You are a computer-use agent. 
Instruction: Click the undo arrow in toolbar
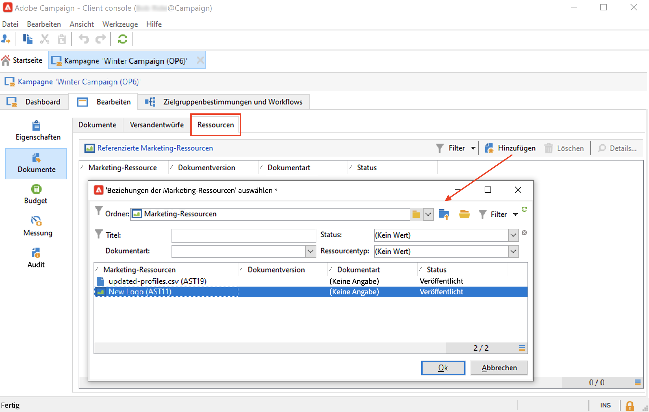click(84, 39)
